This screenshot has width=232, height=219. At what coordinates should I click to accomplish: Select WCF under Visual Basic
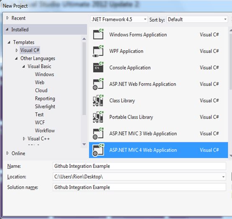coord(40,123)
